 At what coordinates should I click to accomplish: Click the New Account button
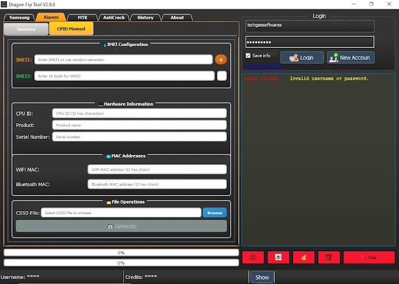click(x=350, y=57)
